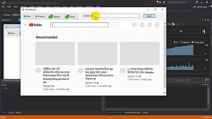Switch to Locals tab
212x119 pixels.
point(11,112)
